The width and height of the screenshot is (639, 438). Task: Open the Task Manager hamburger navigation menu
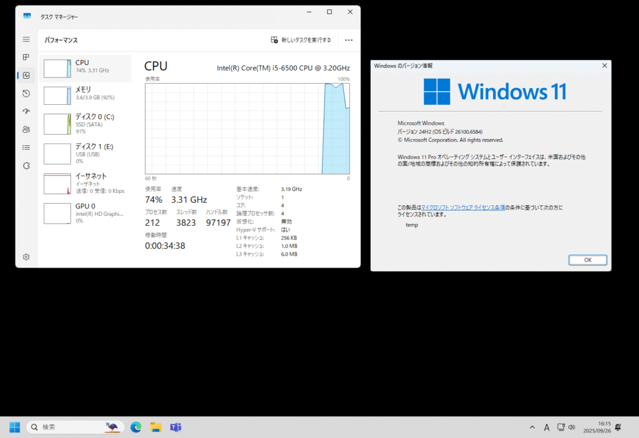point(26,39)
